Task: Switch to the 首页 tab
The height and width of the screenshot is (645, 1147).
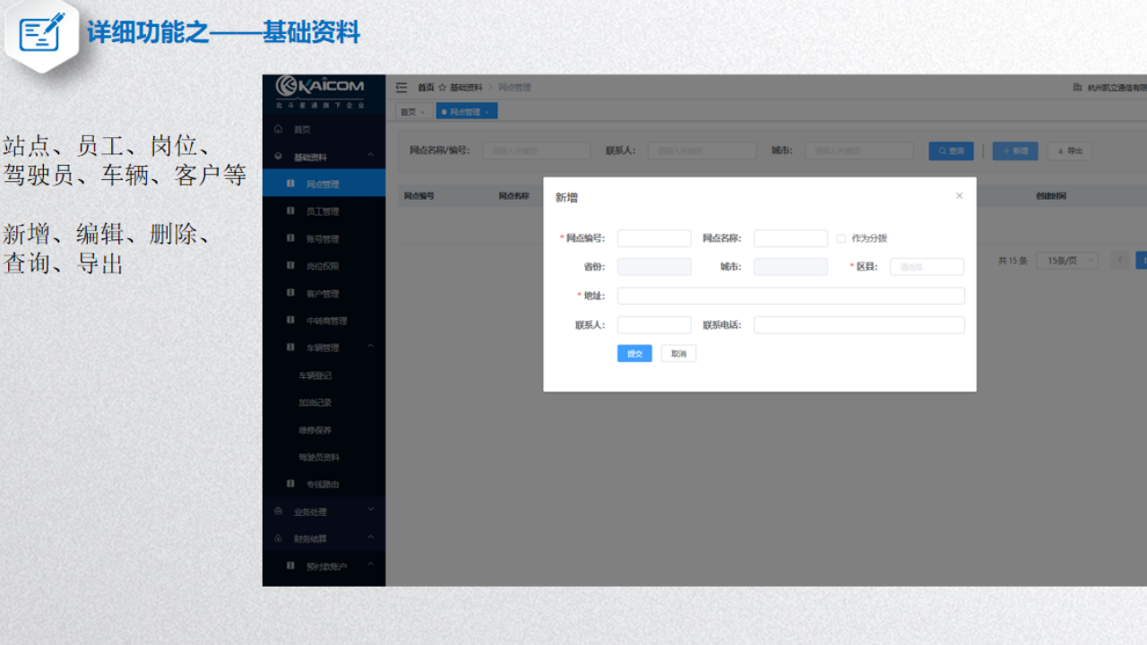Action: [408, 112]
